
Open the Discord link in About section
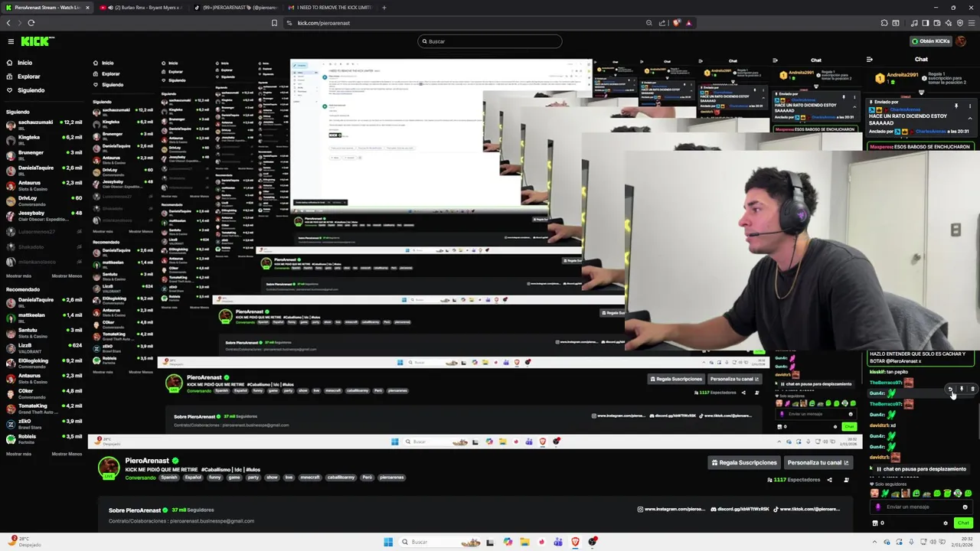click(739, 509)
